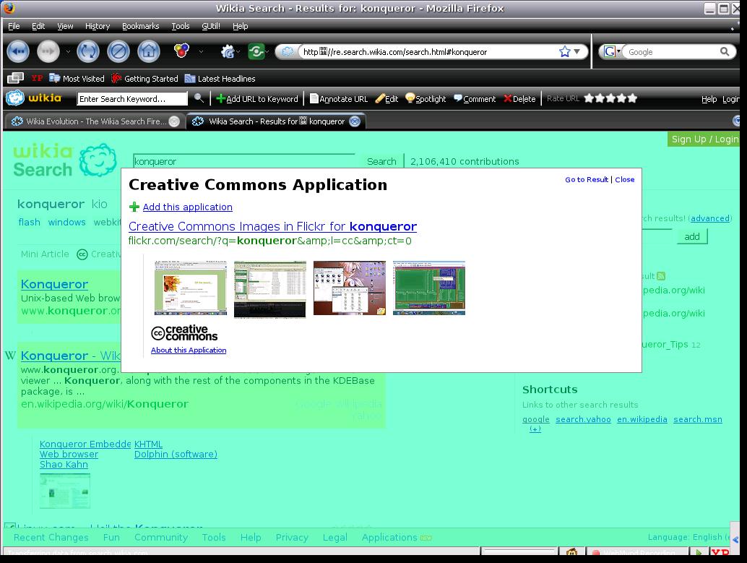Click the advanced link
Screen dimensions: 747x563
pos(710,218)
